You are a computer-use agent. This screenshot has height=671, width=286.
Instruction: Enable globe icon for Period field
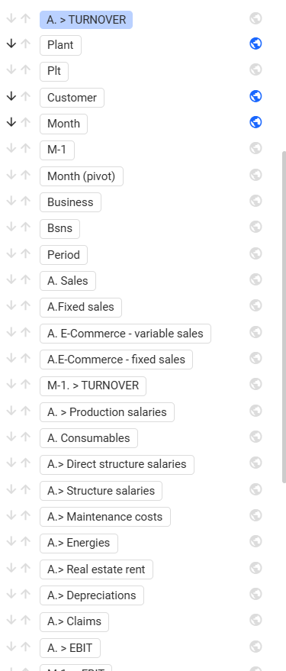(x=255, y=253)
